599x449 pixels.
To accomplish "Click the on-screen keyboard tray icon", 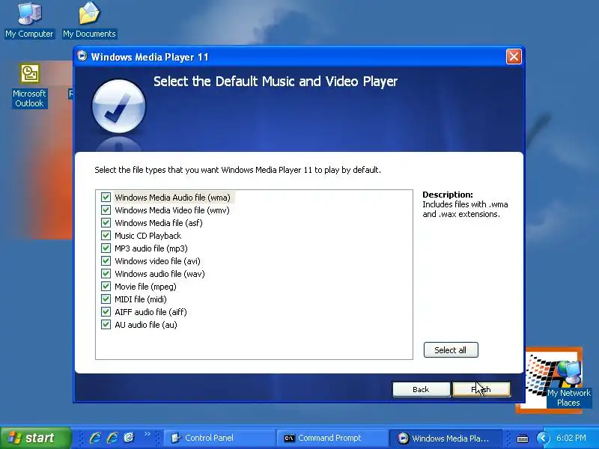I will [x=523, y=439].
